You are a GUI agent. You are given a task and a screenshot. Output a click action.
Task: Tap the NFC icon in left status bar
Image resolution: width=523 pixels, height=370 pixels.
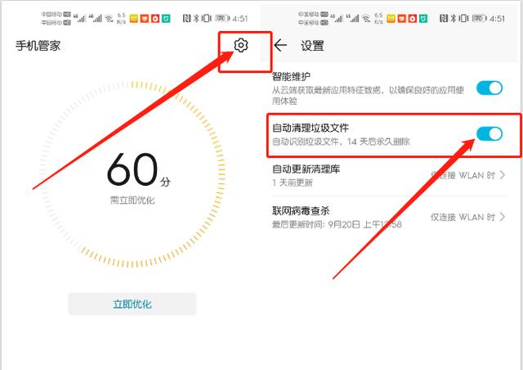click(187, 18)
